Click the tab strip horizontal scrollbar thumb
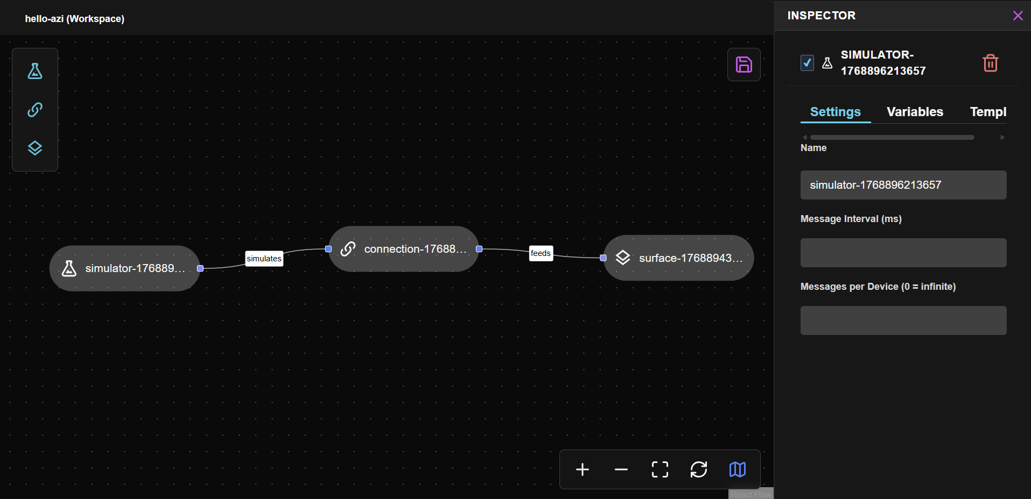 892,138
